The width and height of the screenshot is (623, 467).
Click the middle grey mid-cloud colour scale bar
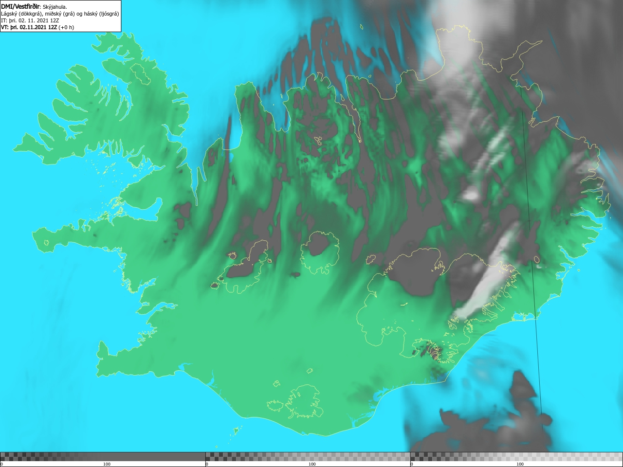pyautogui.click(x=308, y=457)
